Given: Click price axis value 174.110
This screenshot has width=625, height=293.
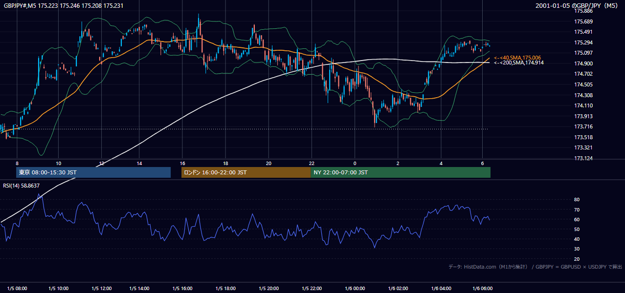Looking at the screenshot, I should (583, 105).
